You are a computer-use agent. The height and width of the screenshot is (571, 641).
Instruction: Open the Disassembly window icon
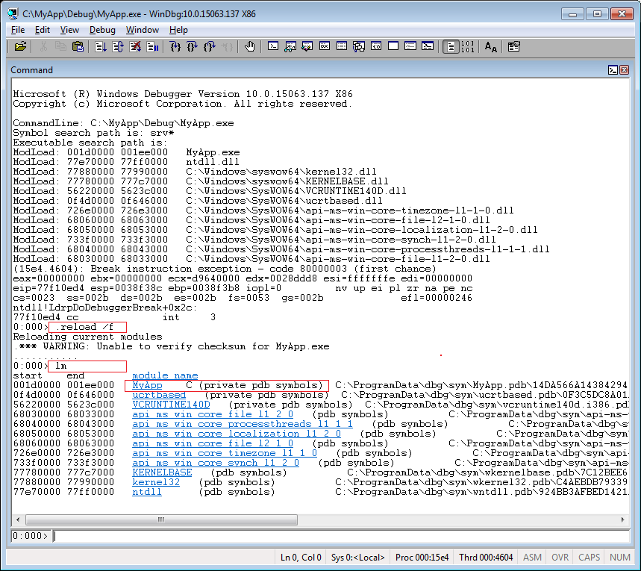click(x=376, y=46)
